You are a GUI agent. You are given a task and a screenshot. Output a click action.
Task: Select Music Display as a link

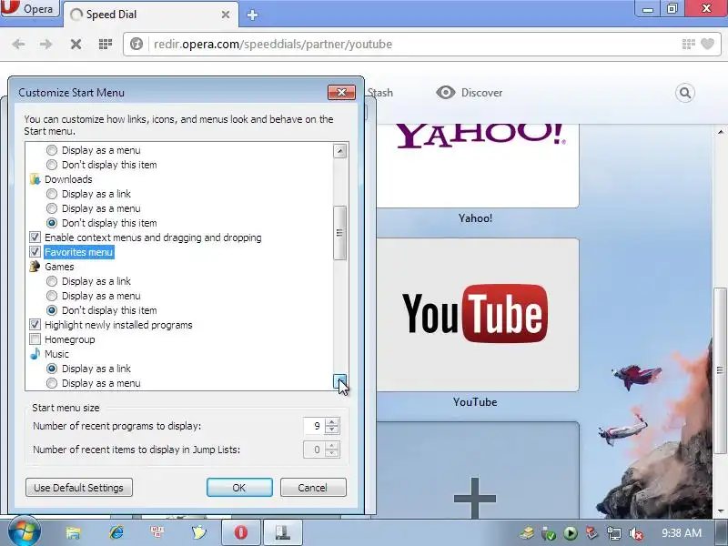[52, 369]
